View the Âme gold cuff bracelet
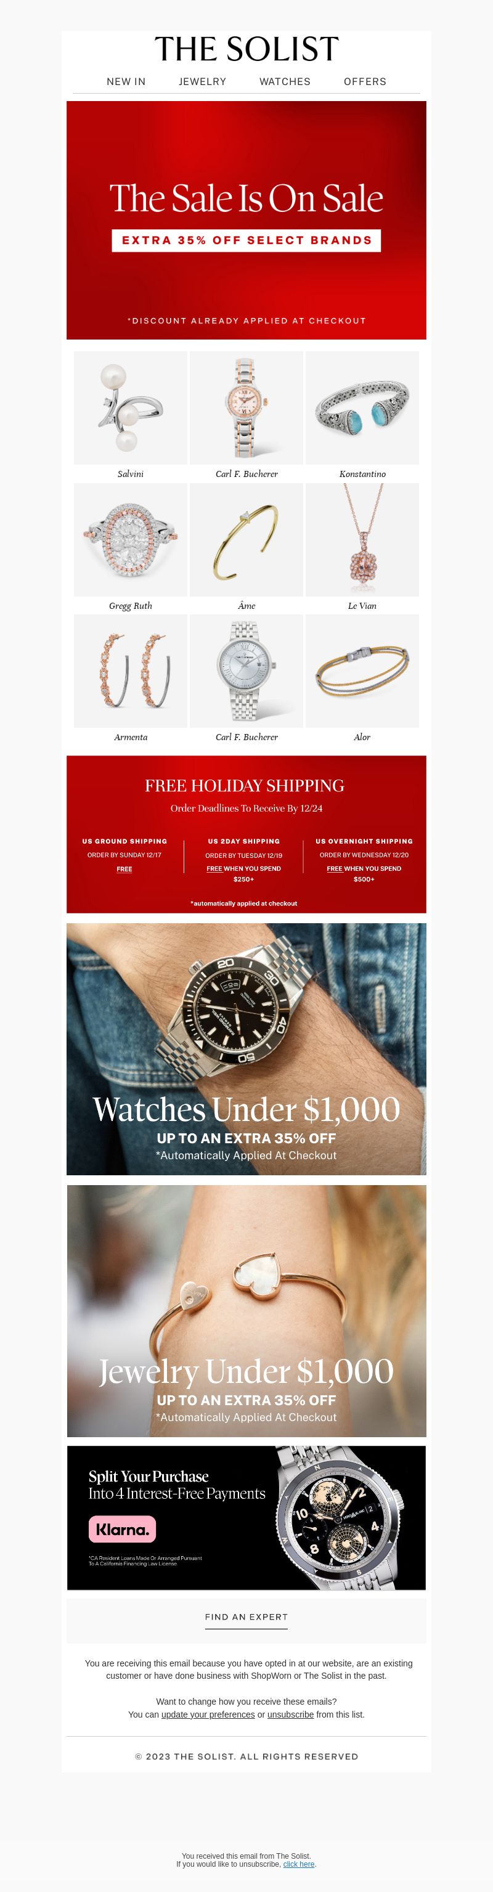Image resolution: width=493 pixels, height=1892 pixels. [x=246, y=539]
